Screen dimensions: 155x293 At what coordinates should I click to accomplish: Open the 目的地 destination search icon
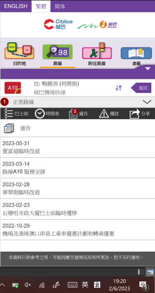(x=19, y=51)
